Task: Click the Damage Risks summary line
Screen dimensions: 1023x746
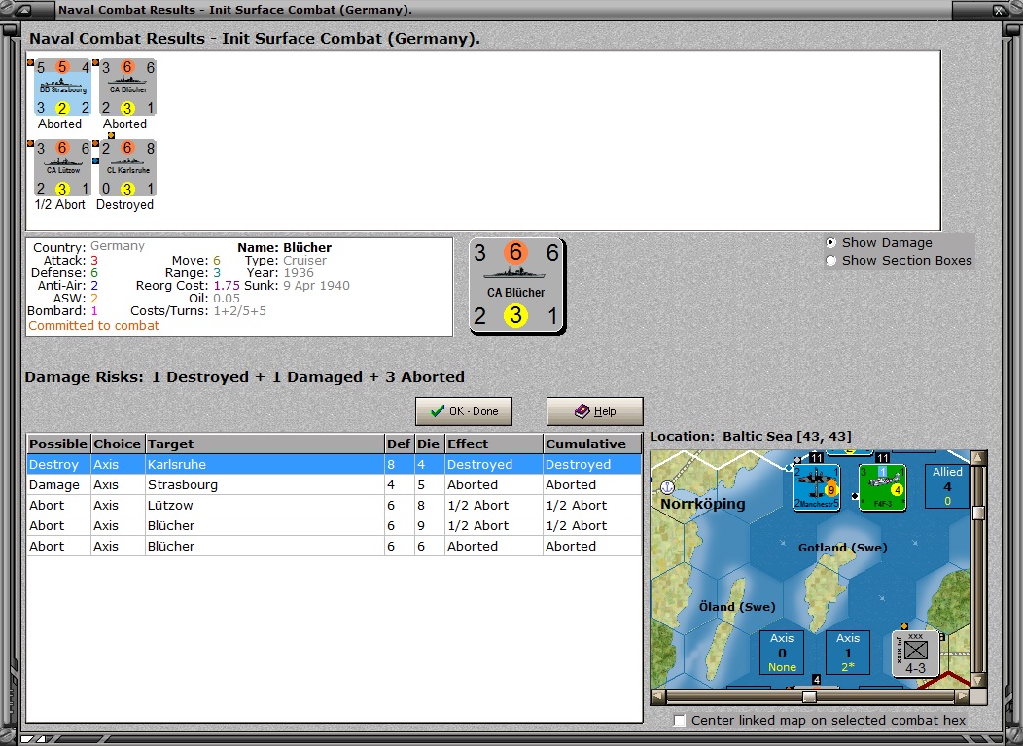Action: point(245,377)
